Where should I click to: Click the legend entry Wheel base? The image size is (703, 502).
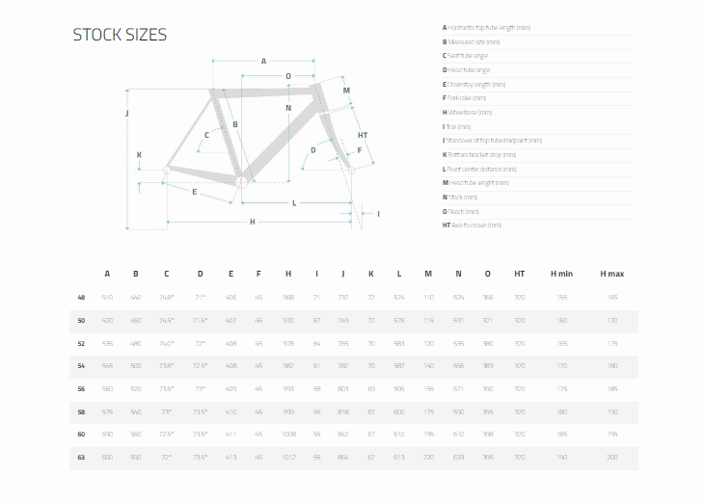click(x=467, y=113)
